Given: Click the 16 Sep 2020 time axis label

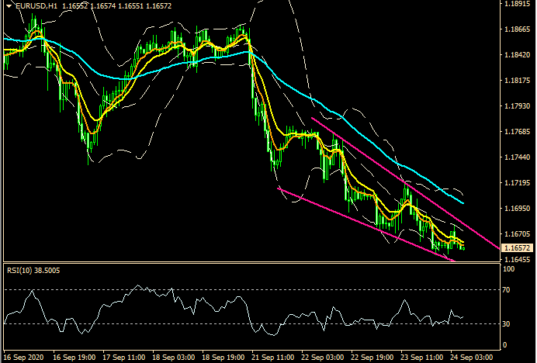Looking at the screenshot, I should pyautogui.click(x=23, y=358).
